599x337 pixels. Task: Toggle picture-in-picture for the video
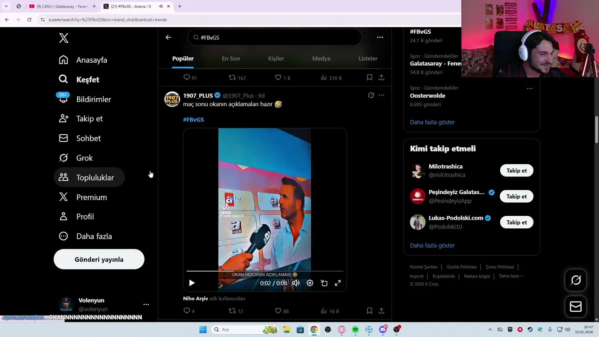(324, 283)
